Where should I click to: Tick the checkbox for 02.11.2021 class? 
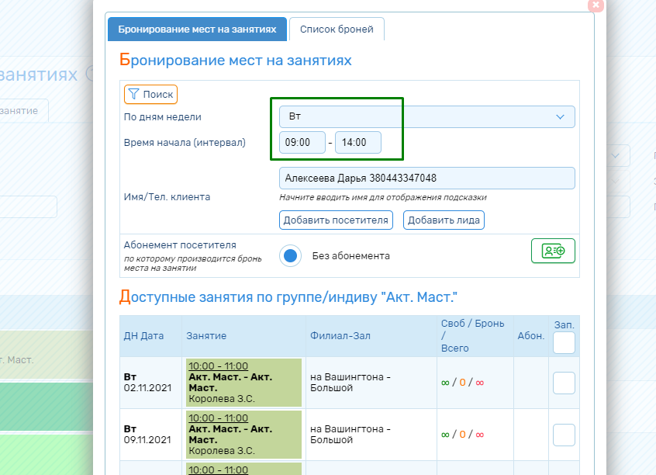click(x=564, y=383)
